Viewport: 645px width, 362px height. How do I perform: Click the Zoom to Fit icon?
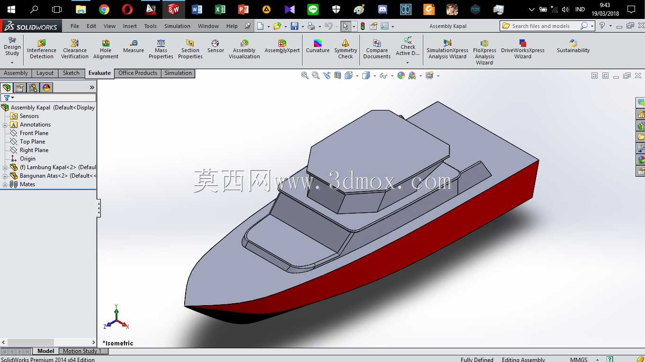pyautogui.click(x=305, y=75)
